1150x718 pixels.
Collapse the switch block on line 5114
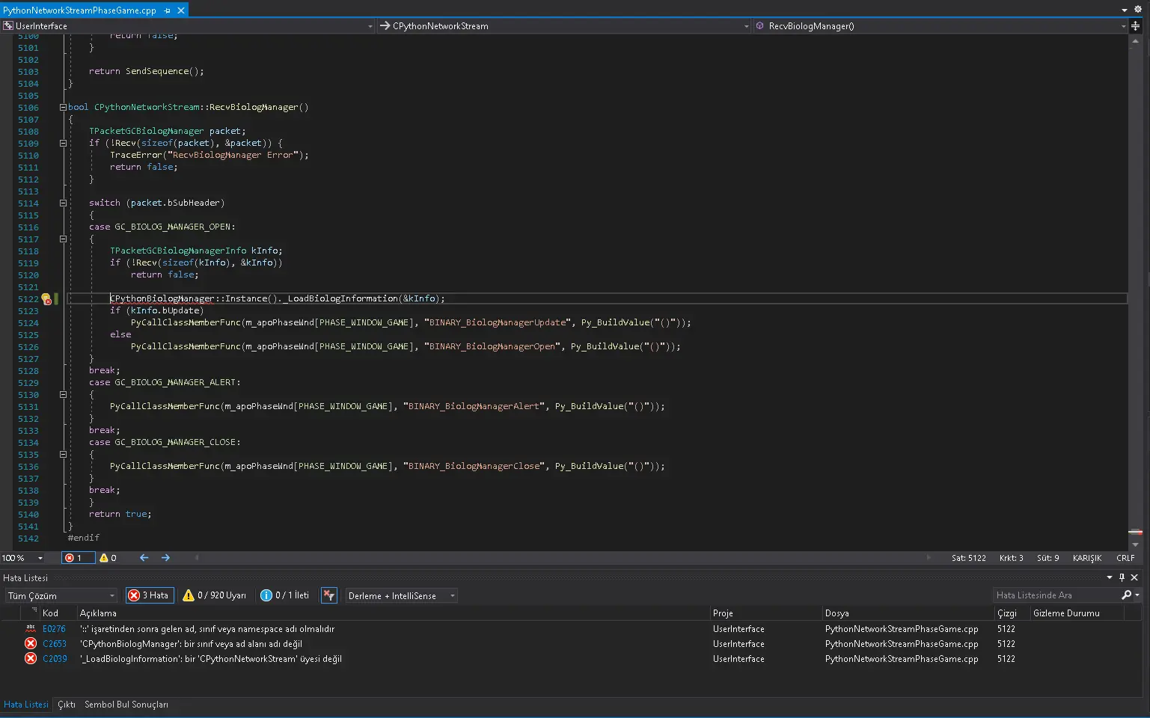point(63,203)
